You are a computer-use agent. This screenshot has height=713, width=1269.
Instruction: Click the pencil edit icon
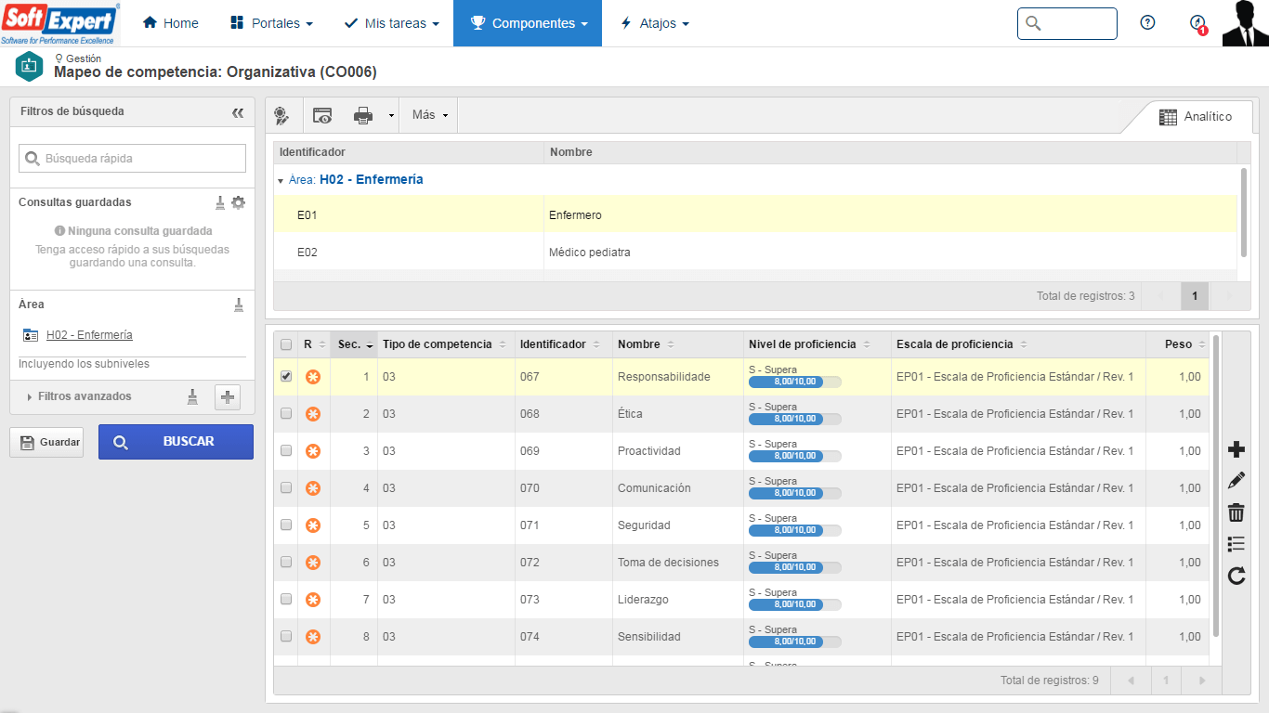pos(1236,481)
